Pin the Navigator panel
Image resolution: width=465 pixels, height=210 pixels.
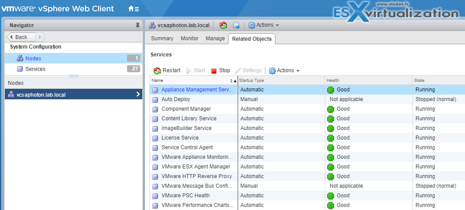pyautogui.click(x=137, y=25)
